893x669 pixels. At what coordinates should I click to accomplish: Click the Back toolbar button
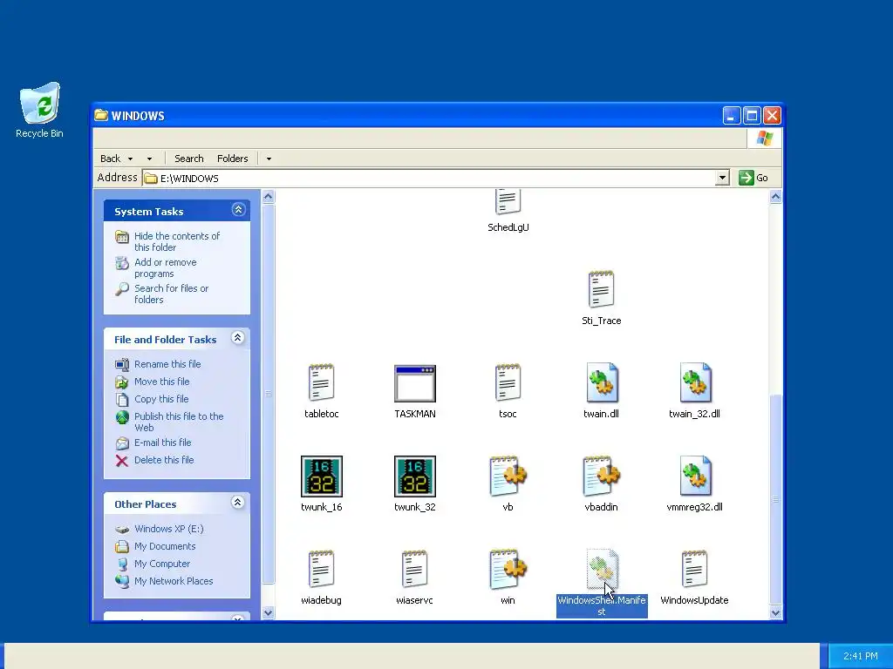[x=111, y=159]
